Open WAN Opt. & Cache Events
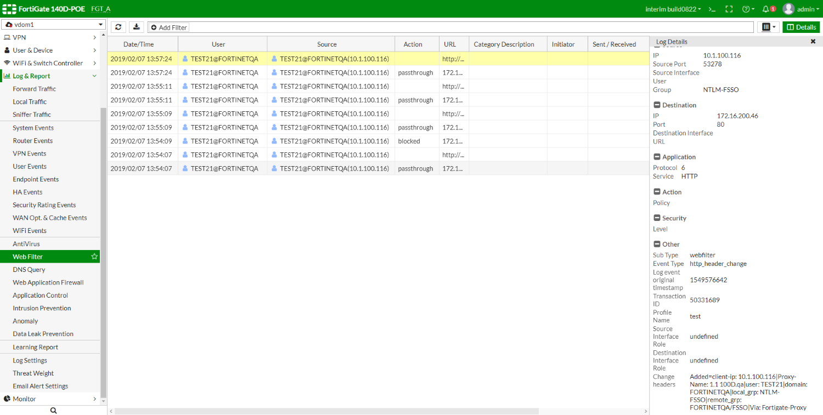 pyautogui.click(x=50, y=218)
